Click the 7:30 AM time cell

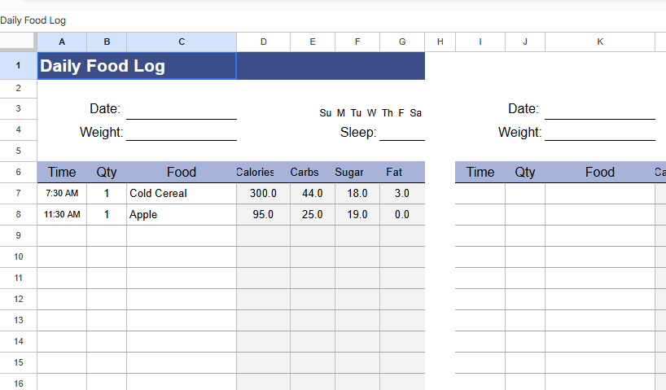point(62,193)
